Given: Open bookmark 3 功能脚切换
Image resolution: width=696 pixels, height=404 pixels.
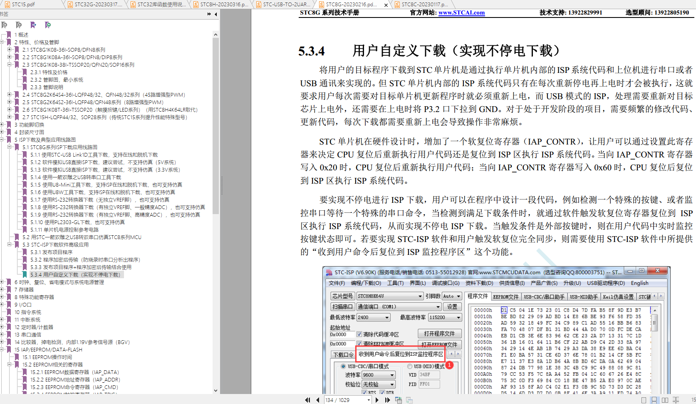Looking at the screenshot, I should 29,125.
